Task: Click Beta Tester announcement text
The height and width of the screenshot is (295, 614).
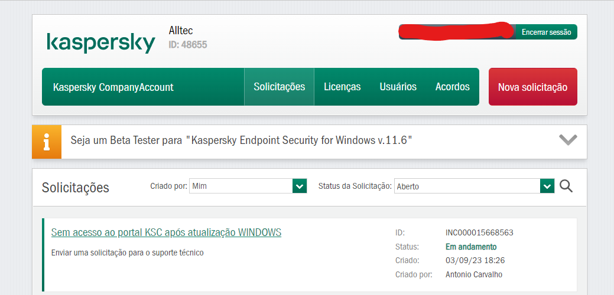Action: [241, 140]
